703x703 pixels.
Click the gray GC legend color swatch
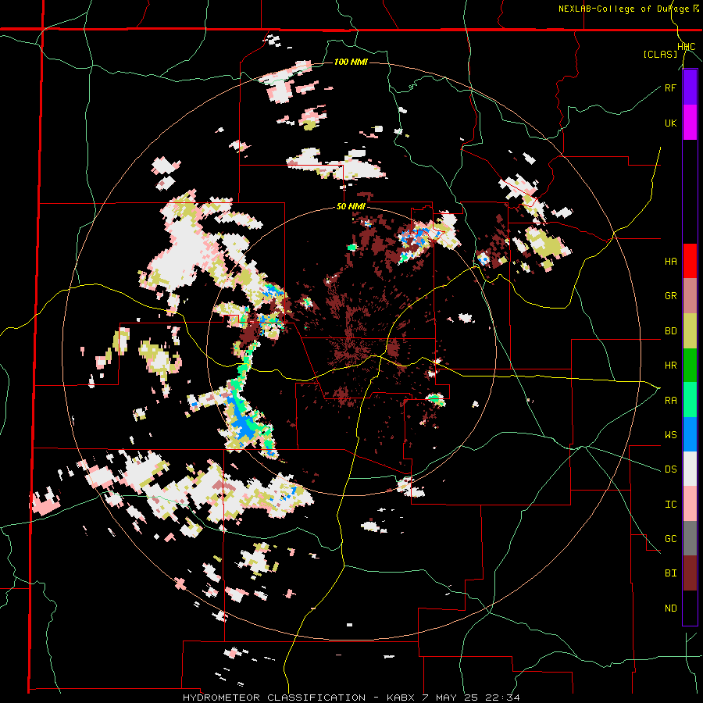tap(690, 538)
